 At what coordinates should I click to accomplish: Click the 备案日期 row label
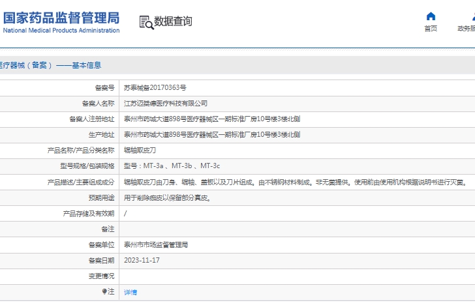pyautogui.click(x=102, y=261)
